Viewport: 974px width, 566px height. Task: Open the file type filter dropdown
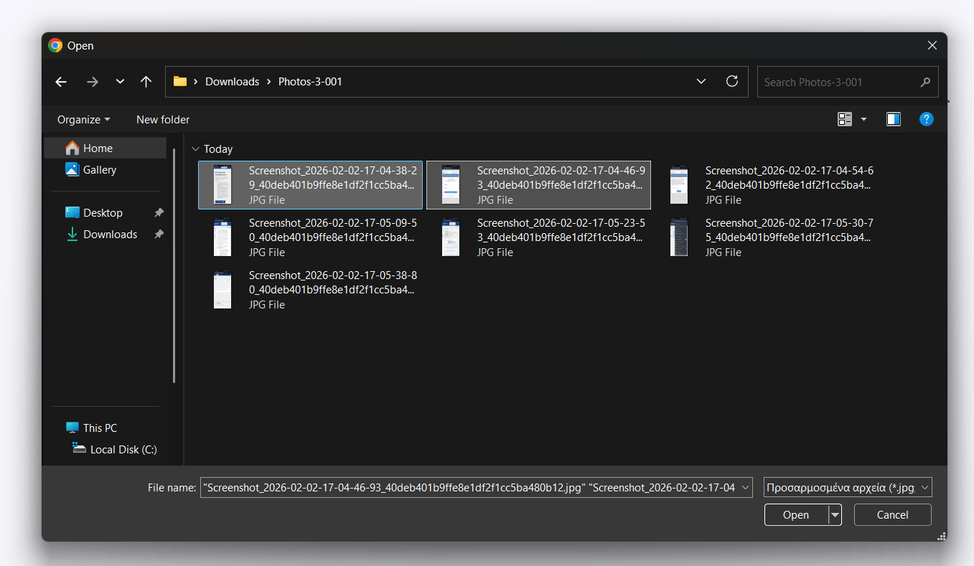pyautogui.click(x=848, y=488)
